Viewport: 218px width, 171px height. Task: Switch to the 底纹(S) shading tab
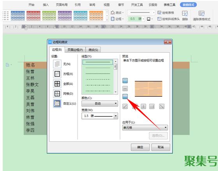pos(93,50)
